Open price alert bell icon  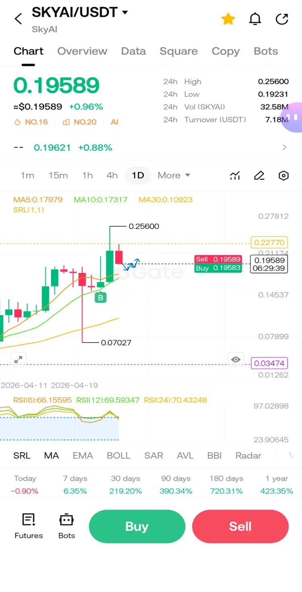pos(255,19)
